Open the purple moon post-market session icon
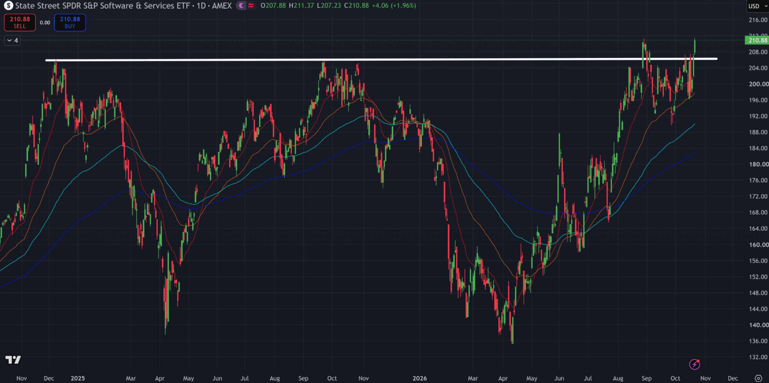This screenshot has height=383, width=769. (241, 5)
